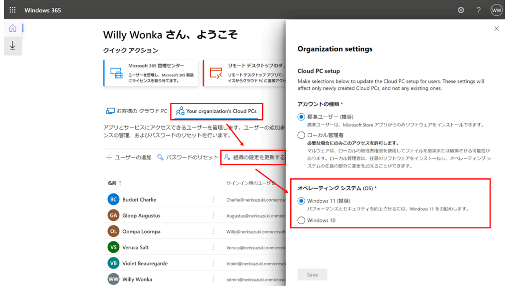Select the ローカル管理者 radio option
This screenshot has height=286, width=509.
pos(301,135)
